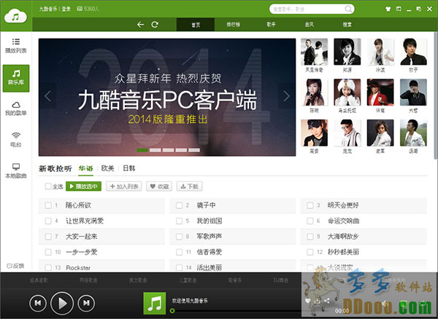Skip to the next track
This screenshot has width=438, height=319.
point(86,303)
